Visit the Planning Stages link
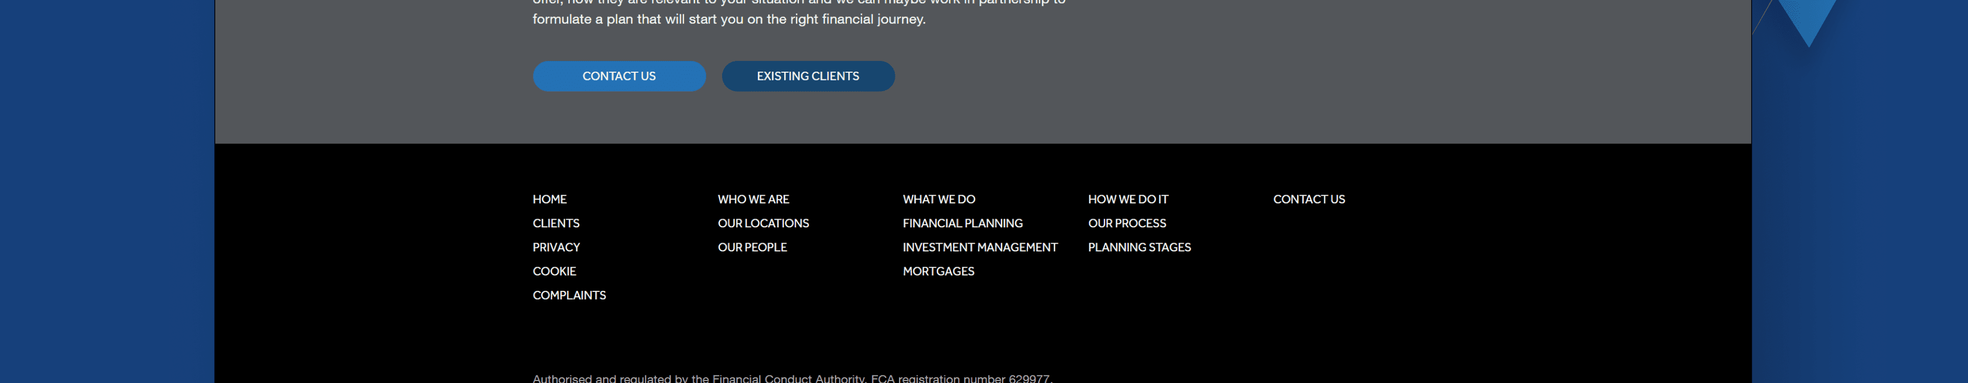The width and height of the screenshot is (1968, 383). click(x=1138, y=247)
